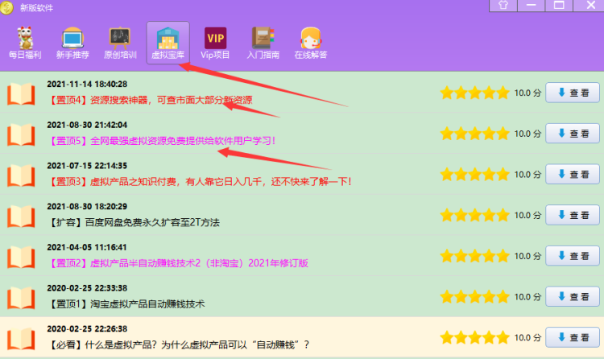Click 查看 button for 资源搜索神器 entry

pos(573,93)
